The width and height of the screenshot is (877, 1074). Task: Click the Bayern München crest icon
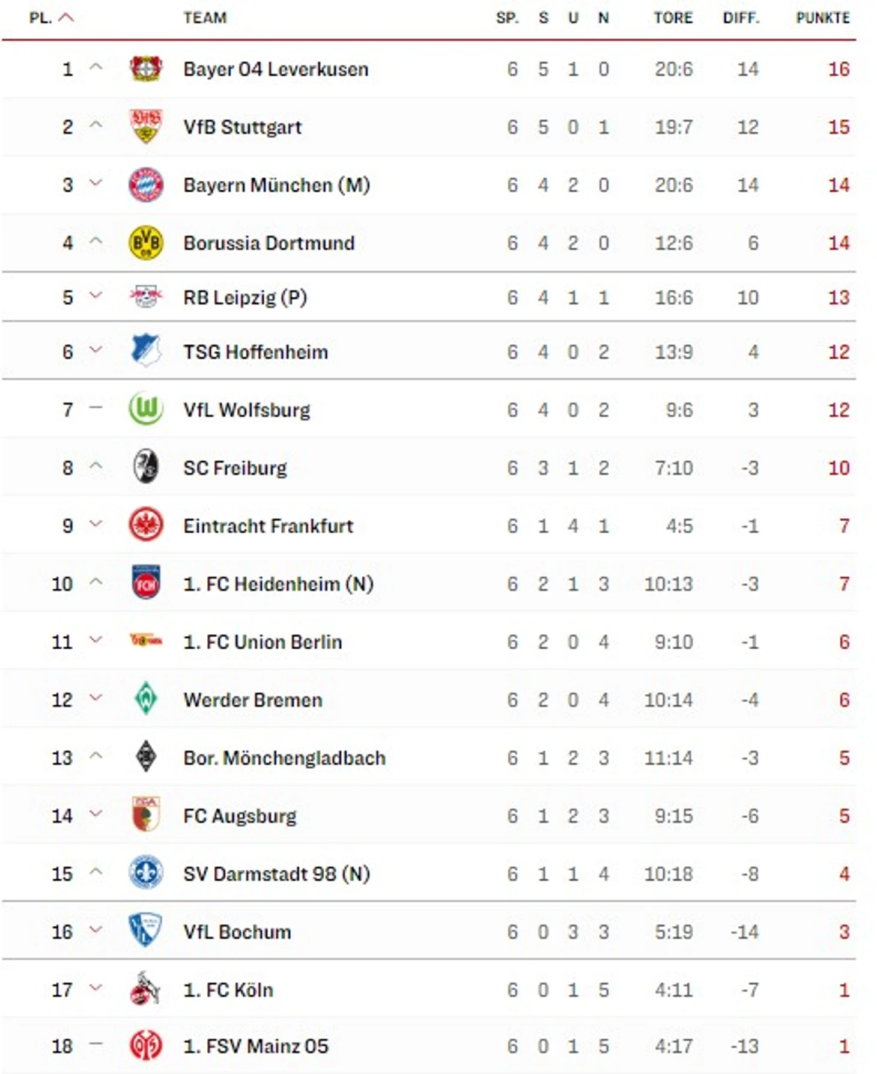[146, 184]
